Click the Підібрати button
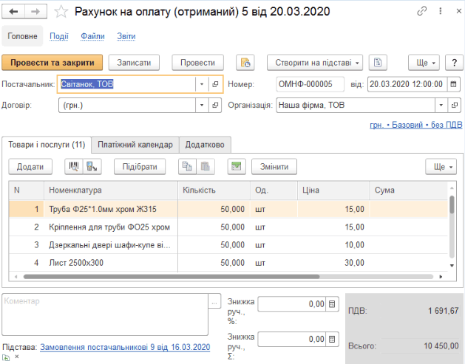The image size is (465, 364). point(140,166)
